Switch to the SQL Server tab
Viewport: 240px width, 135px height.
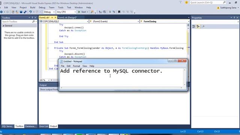tap(7, 126)
